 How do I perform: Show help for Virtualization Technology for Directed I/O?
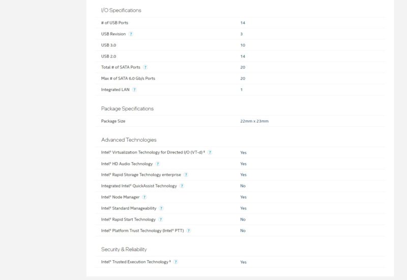[210, 152]
